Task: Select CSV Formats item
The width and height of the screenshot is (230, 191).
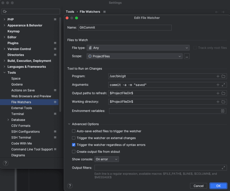Action: coord(21,126)
